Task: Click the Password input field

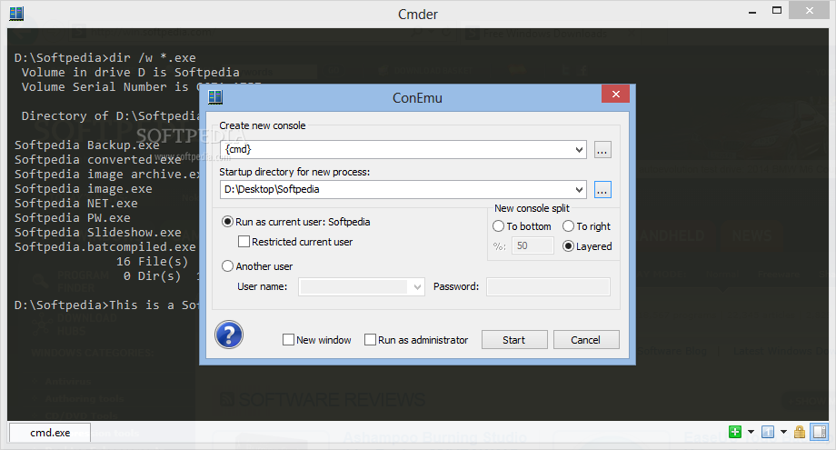Action: pos(548,287)
